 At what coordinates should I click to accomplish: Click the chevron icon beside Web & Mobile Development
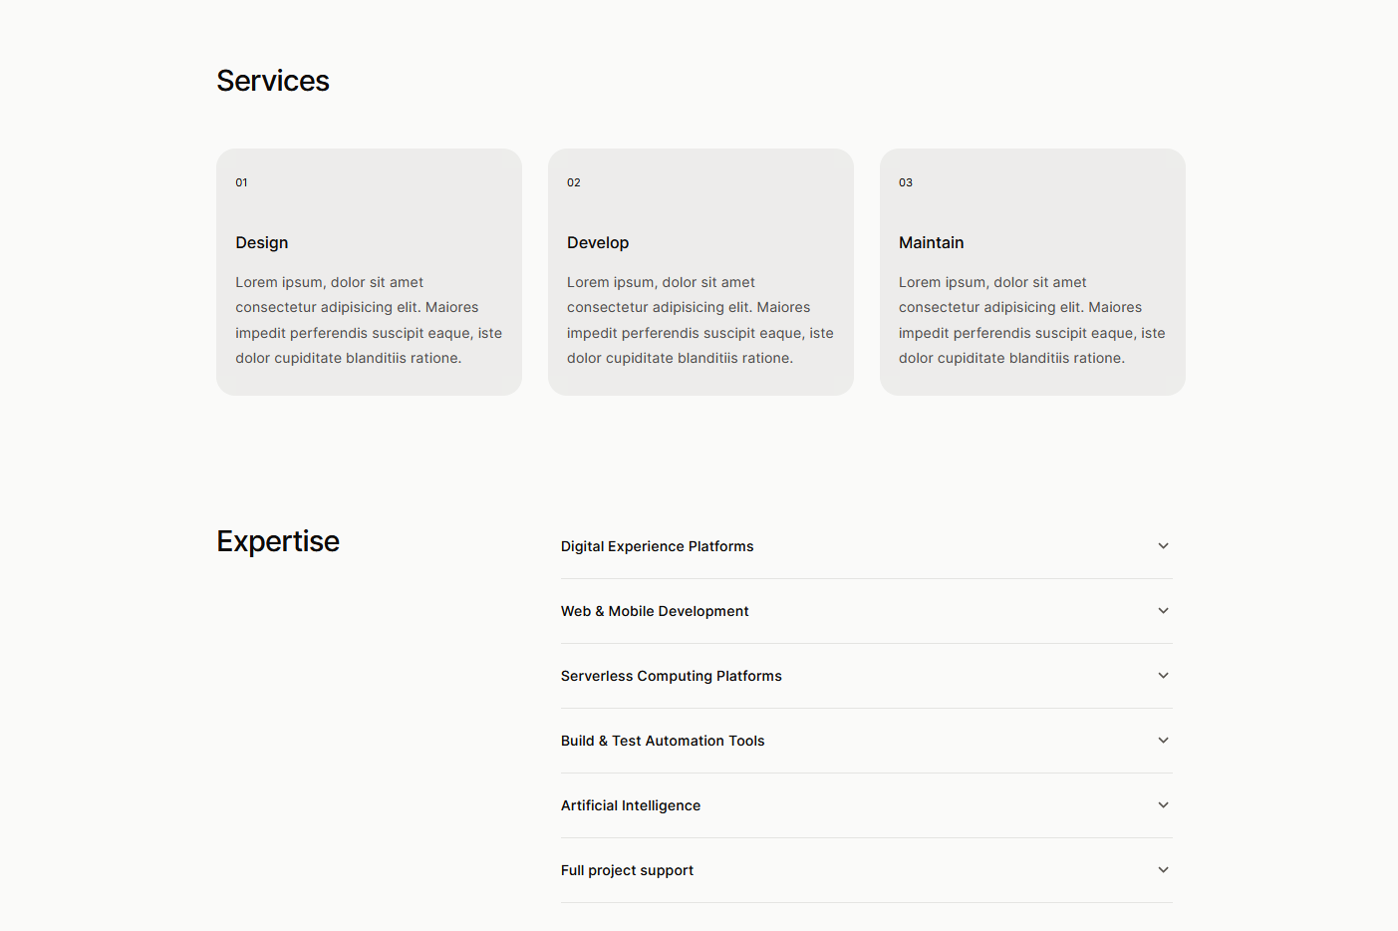[x=1163, y=611]
